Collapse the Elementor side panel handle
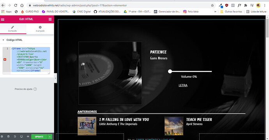269x140 pixels. pyautogui.click(x=55, y=78)
